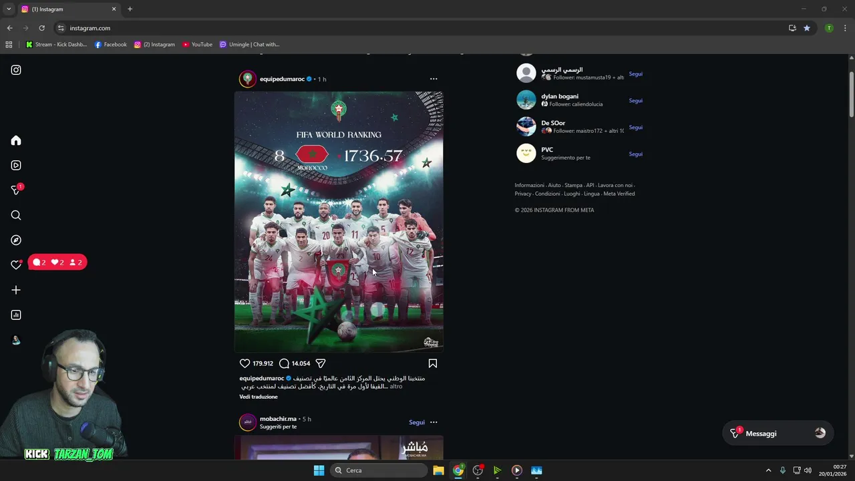855x481 pixels.
Task: Open the PVC profile name
Action: pyautogui.click(x=547, y=150)
